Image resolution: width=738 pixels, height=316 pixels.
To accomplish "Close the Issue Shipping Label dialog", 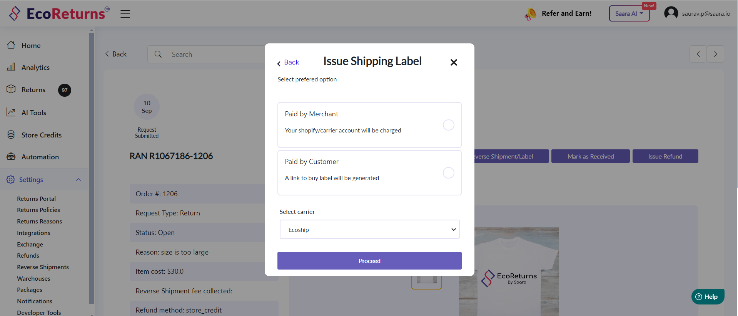I will (x=454, y=62).
